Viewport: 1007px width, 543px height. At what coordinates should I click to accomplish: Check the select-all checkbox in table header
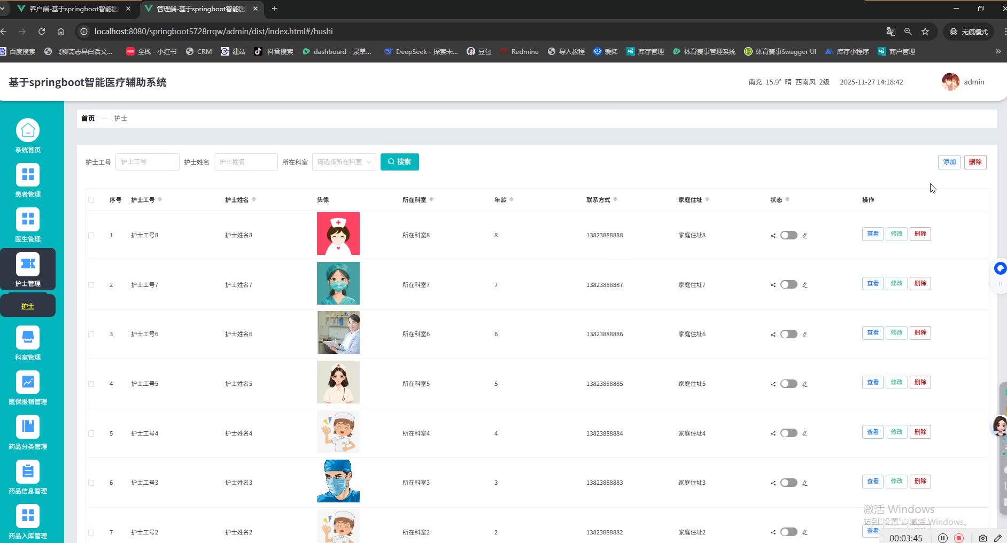(x=91, y=200)
